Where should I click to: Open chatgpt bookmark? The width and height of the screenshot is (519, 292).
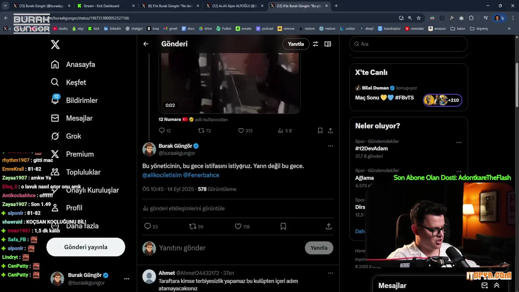coord(134,28)
